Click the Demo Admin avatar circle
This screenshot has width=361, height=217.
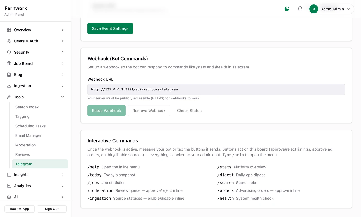pyautogui.click(x=314, y=9)
